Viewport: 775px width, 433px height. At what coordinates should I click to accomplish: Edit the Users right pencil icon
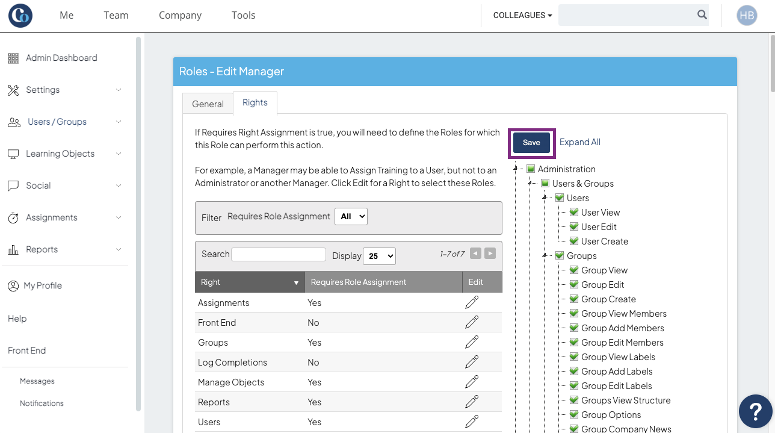tap(472, 422)
